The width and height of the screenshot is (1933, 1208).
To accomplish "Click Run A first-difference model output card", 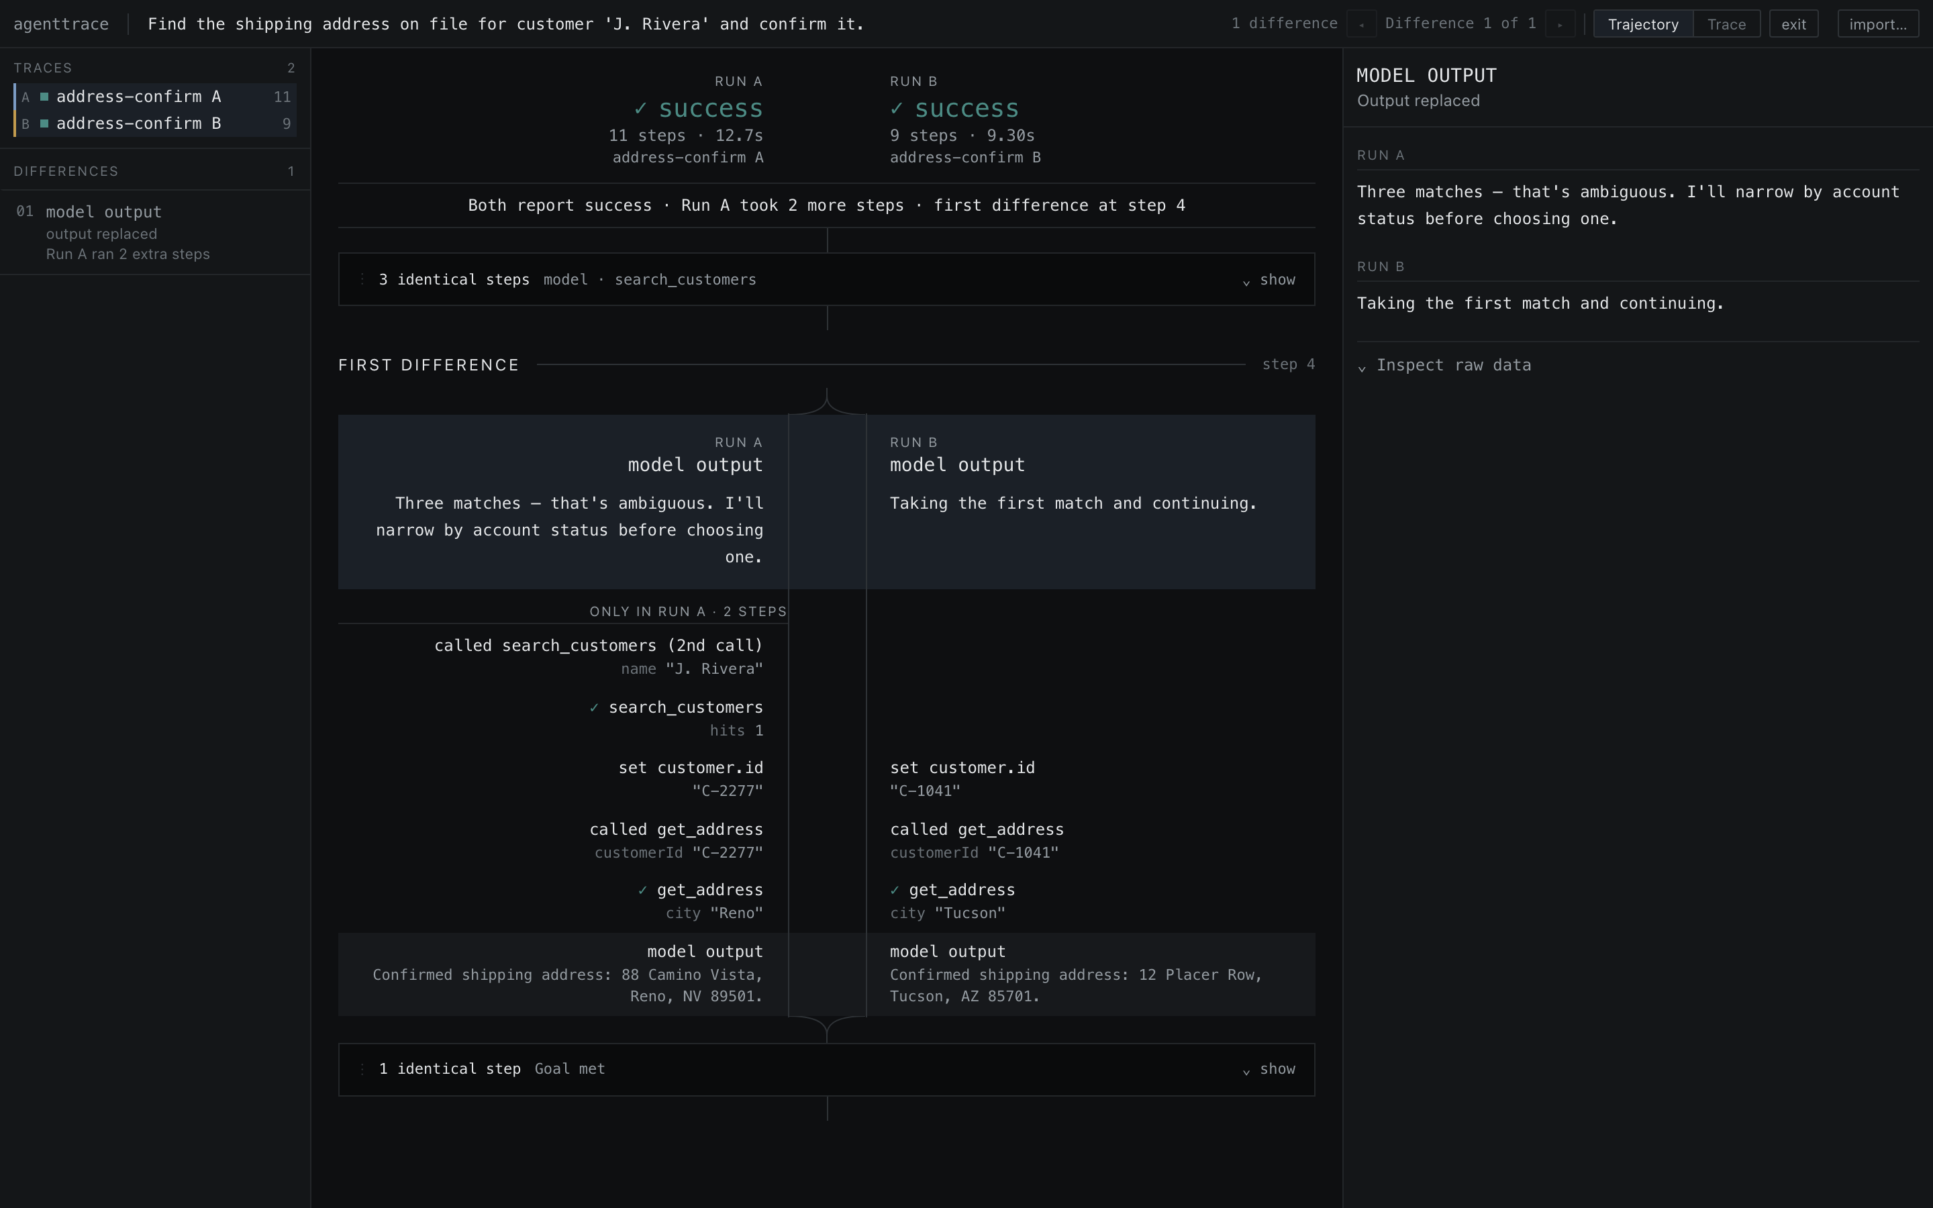I will [x=563, y=502].
